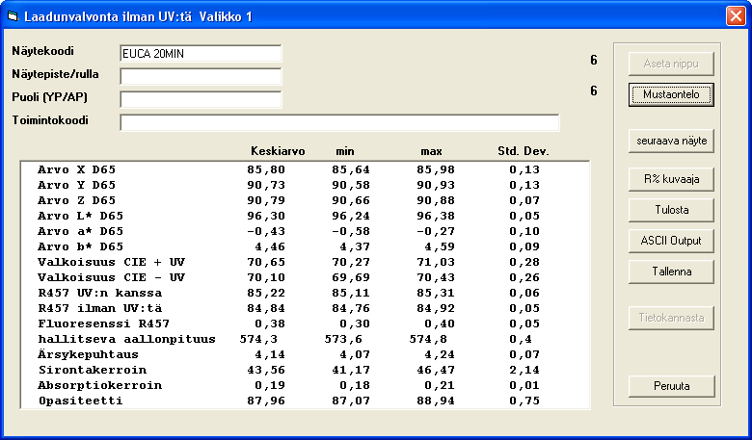Focus the Toimintokoodi input field
Viewport: 752px width, 440px height.
click(x=339, y=122)
